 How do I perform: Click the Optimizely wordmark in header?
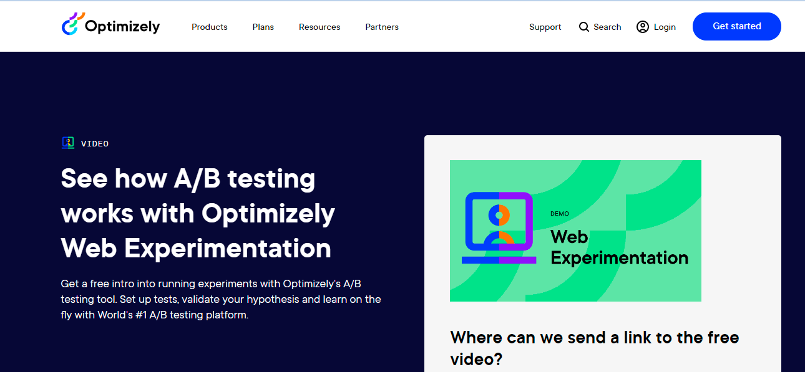click(122, 26)
